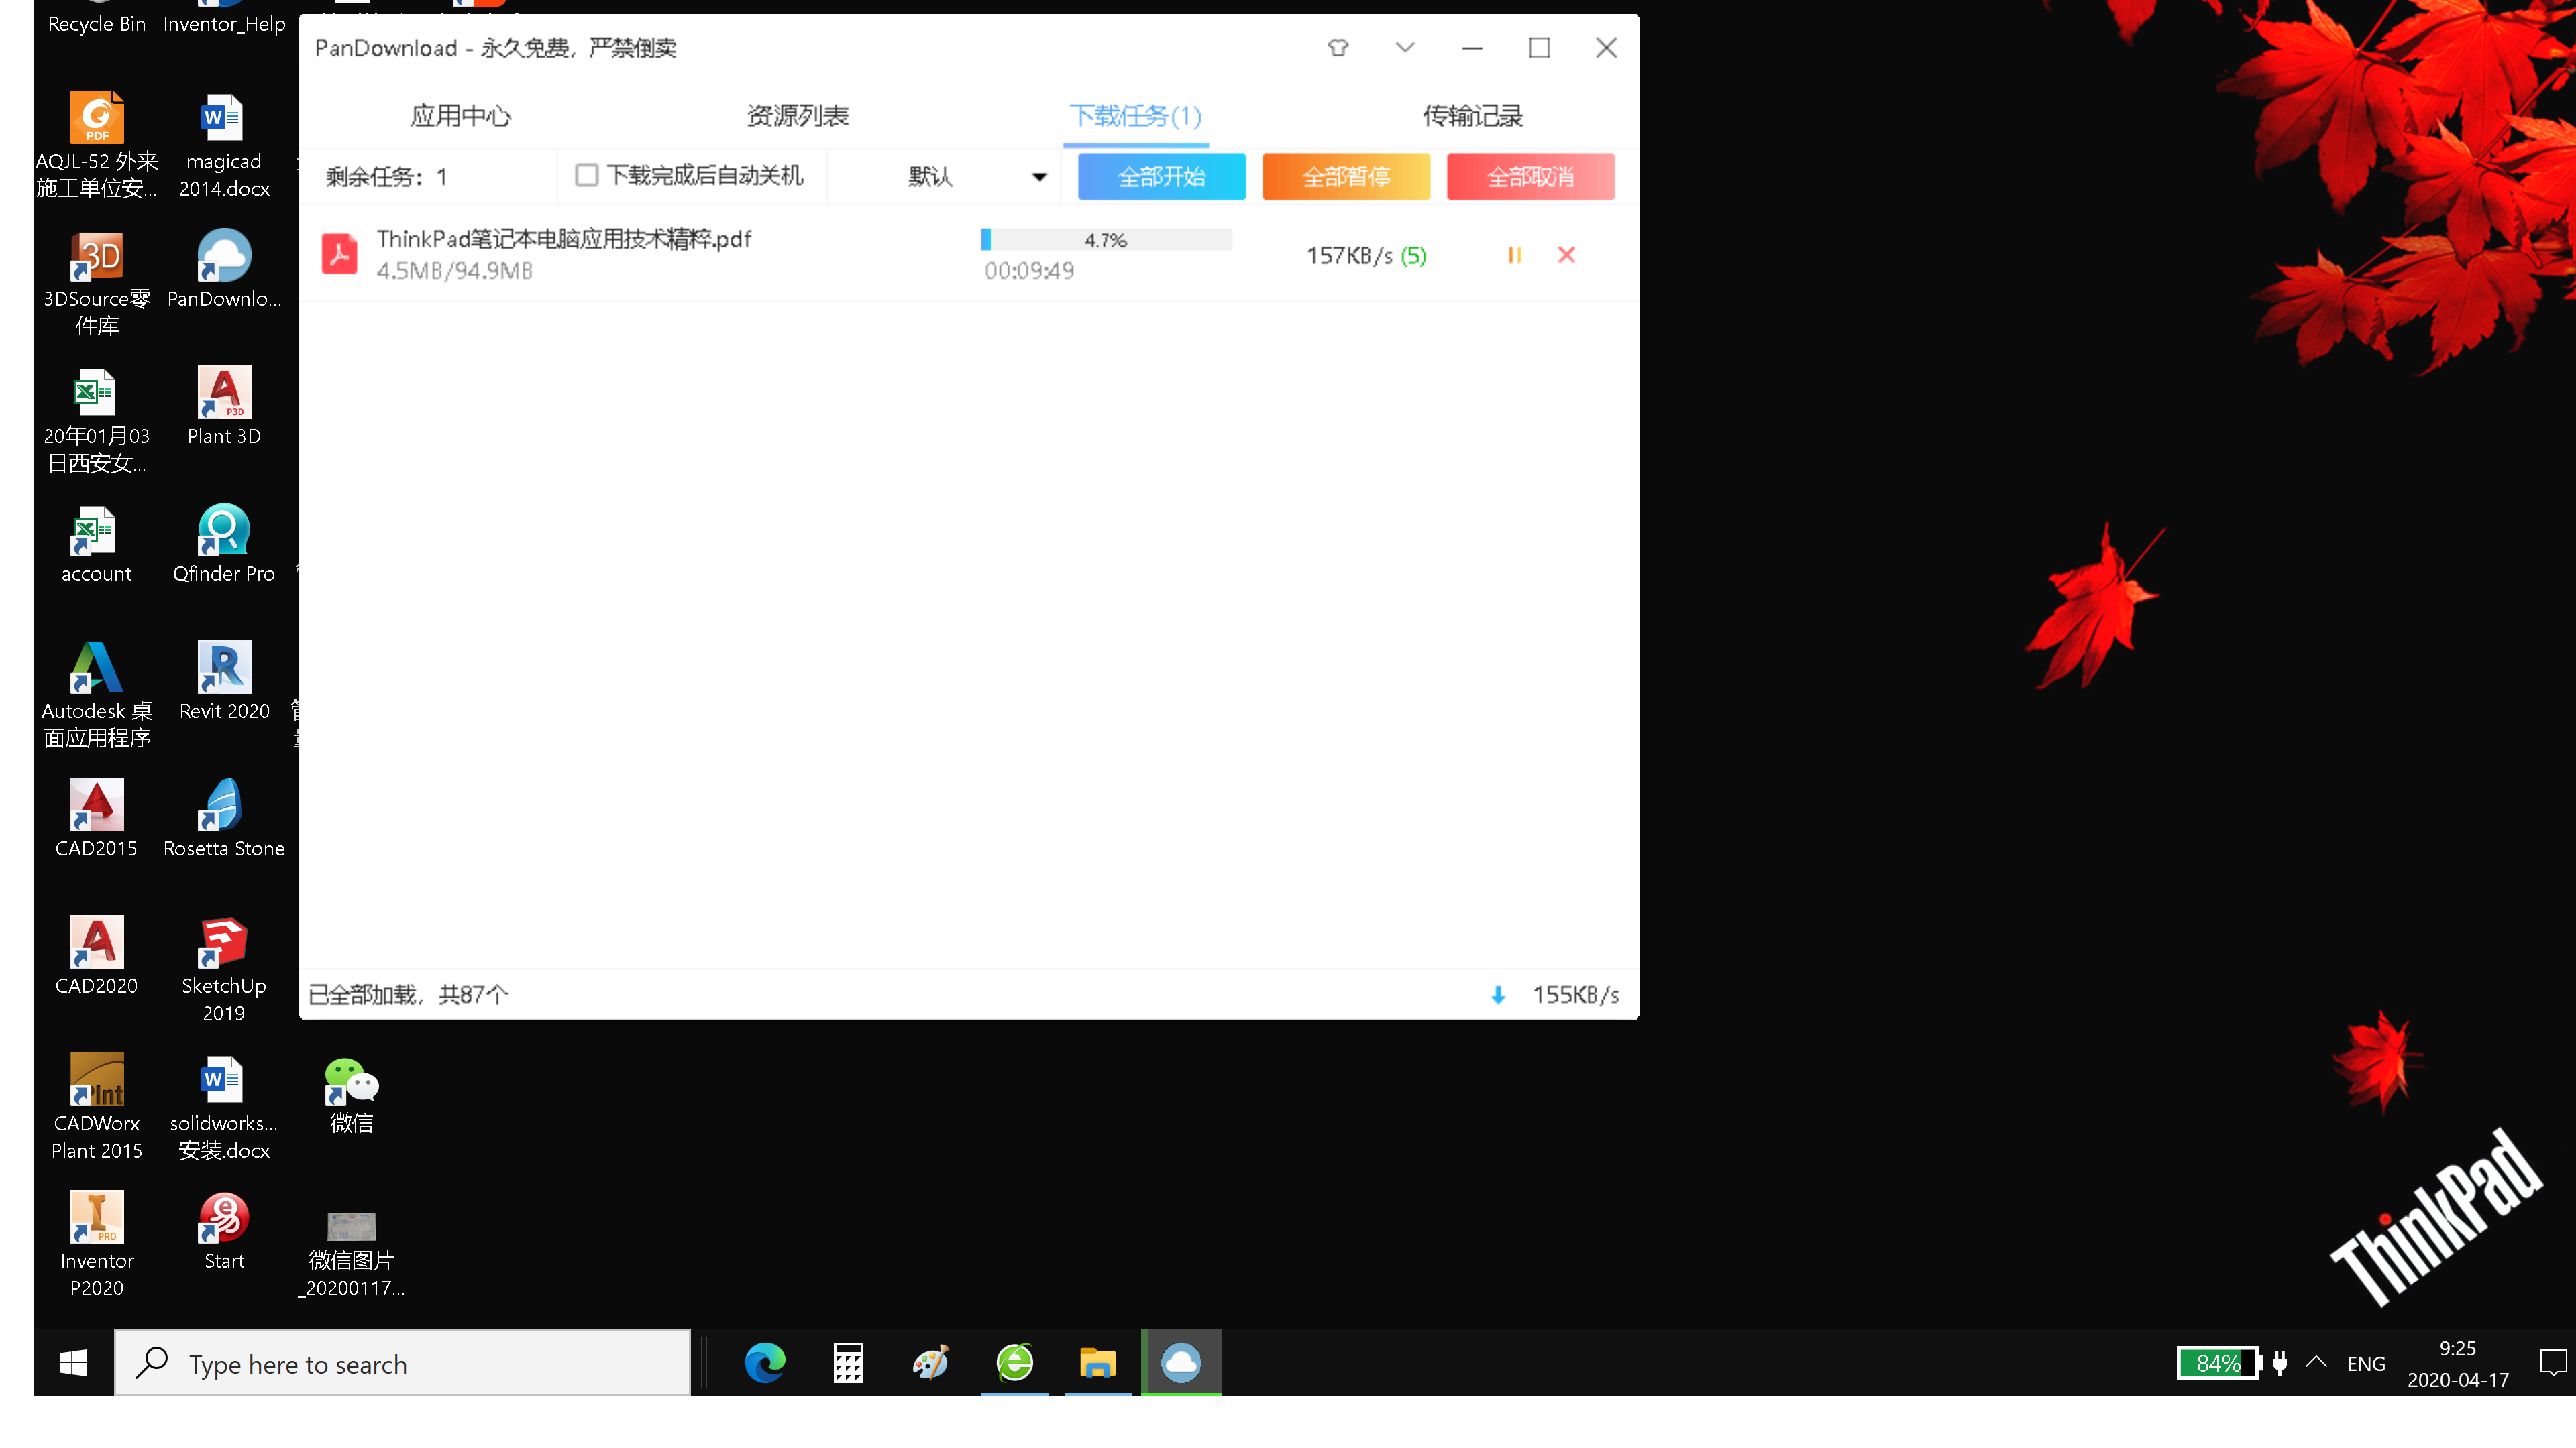
Task: Select ThinkPad笔记本电脑应用技术精粹.pdf file name
Action: point(564,239)
